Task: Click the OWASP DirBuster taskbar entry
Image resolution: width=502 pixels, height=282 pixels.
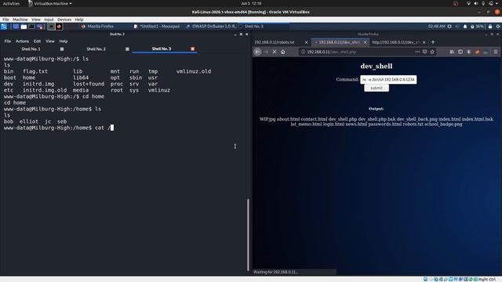Action: 211,27
